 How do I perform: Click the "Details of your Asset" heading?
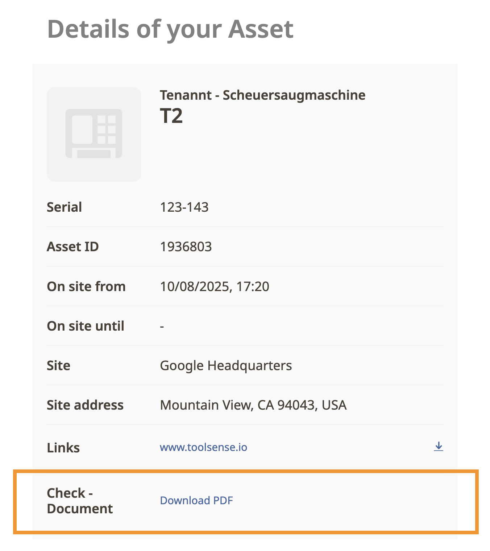[170, 29]
